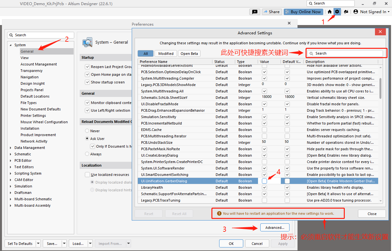Check Use localized resources option
This screenshot has width=392, height=251.
(x=87, y=175)
